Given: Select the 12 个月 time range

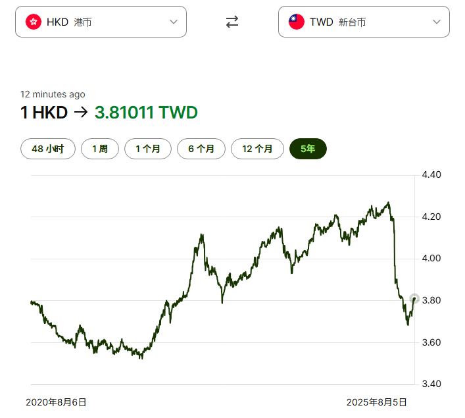Looking at the screenshot, I should coord(257,149).
